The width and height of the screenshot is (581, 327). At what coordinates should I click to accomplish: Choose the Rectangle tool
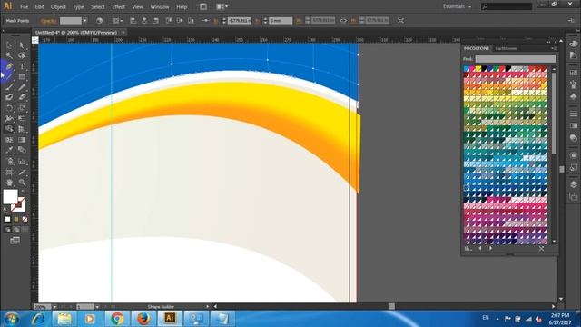pos(22,76)
